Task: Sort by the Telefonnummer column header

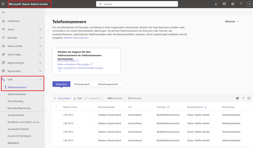Action: pos(70,107)
